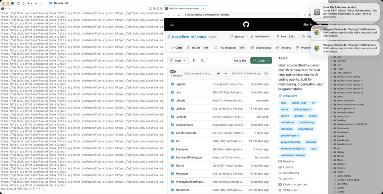Open the bell notifications icon in title bar
Screen dimensions: 383x194
[x=24, y=3]
